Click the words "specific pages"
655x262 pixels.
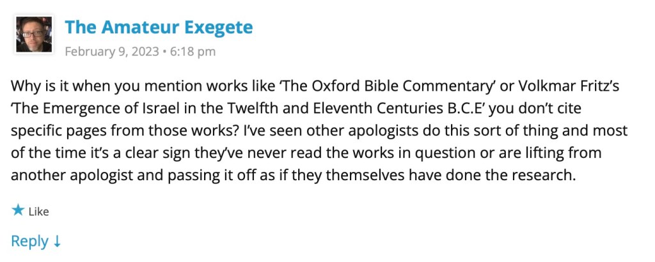point(53,131)
